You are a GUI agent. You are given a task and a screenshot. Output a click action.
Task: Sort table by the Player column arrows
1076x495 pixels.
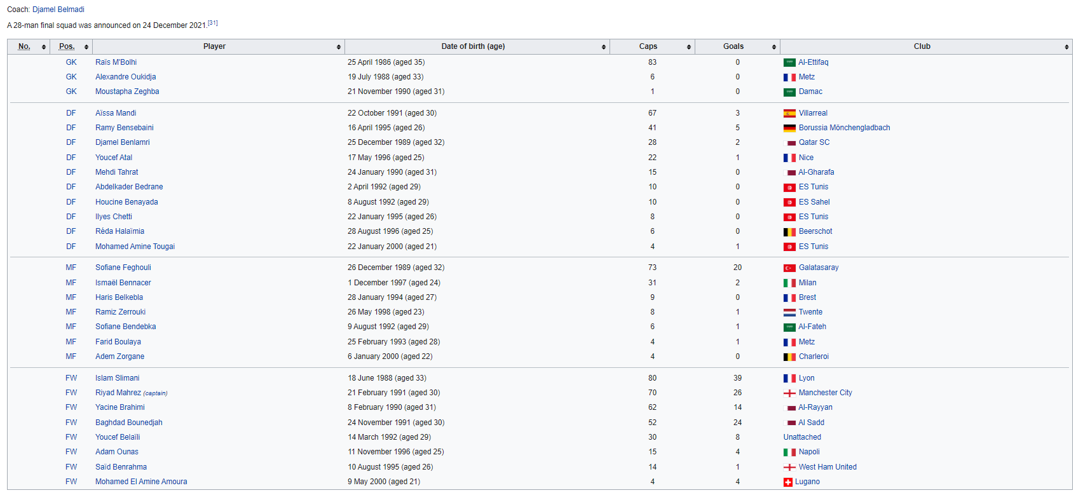(338, 47)
